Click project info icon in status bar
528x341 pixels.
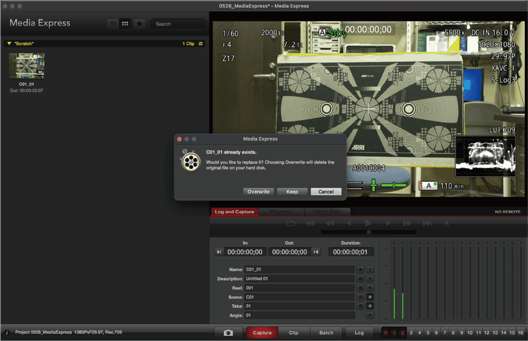7,332
